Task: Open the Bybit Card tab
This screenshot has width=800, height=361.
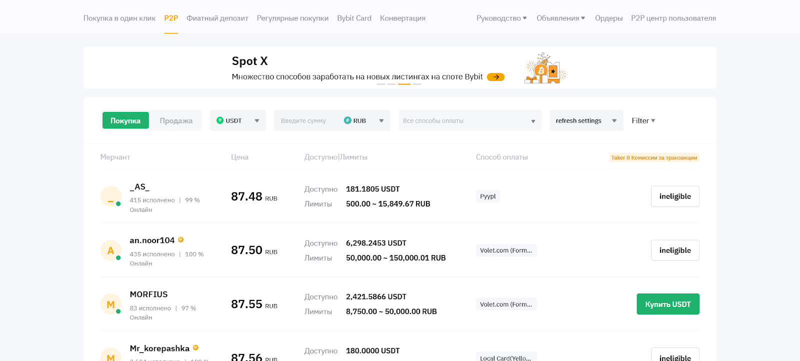Action: point(354,18)
